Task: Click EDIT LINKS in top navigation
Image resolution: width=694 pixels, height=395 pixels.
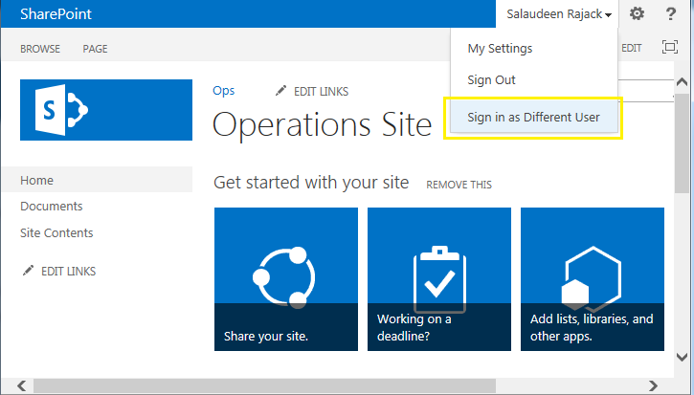Action: pyautogui.click(x=321, y=92)
